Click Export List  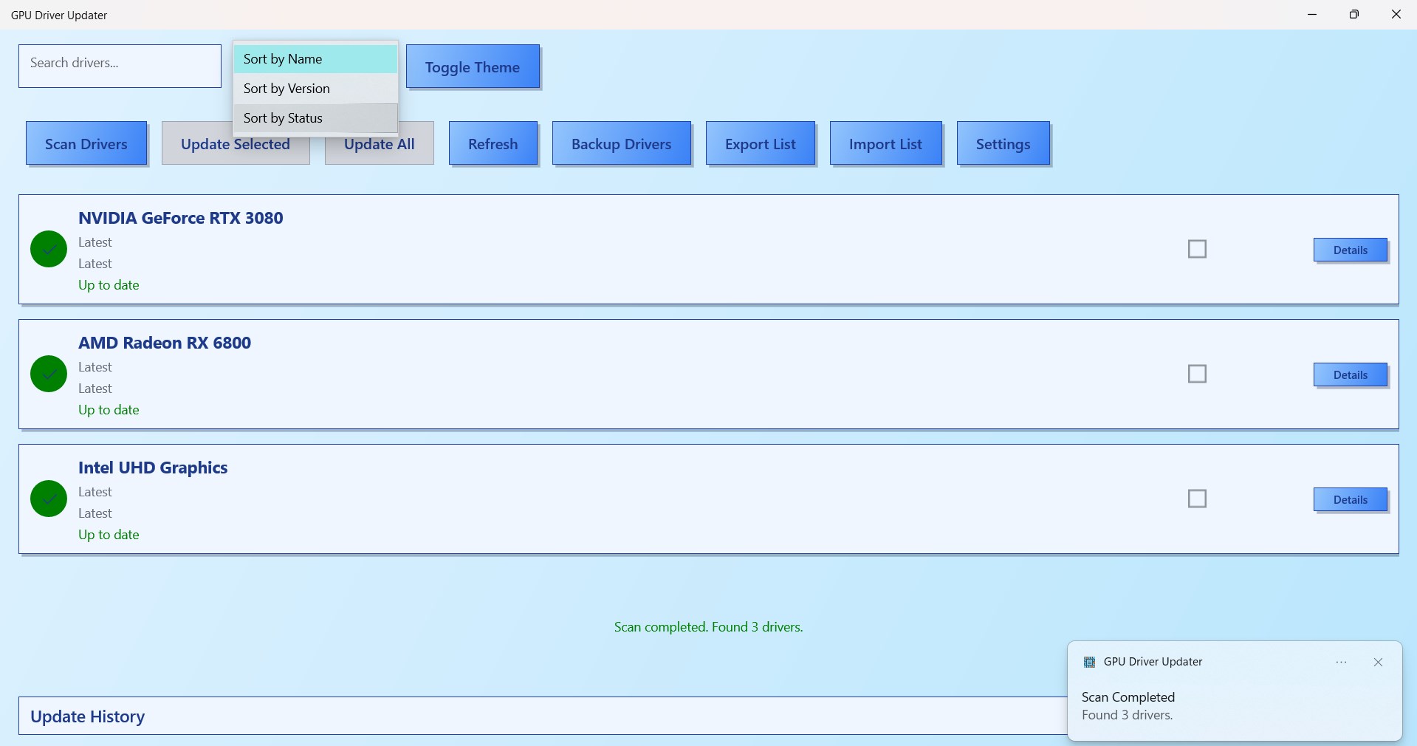click(x=761, y=143)
